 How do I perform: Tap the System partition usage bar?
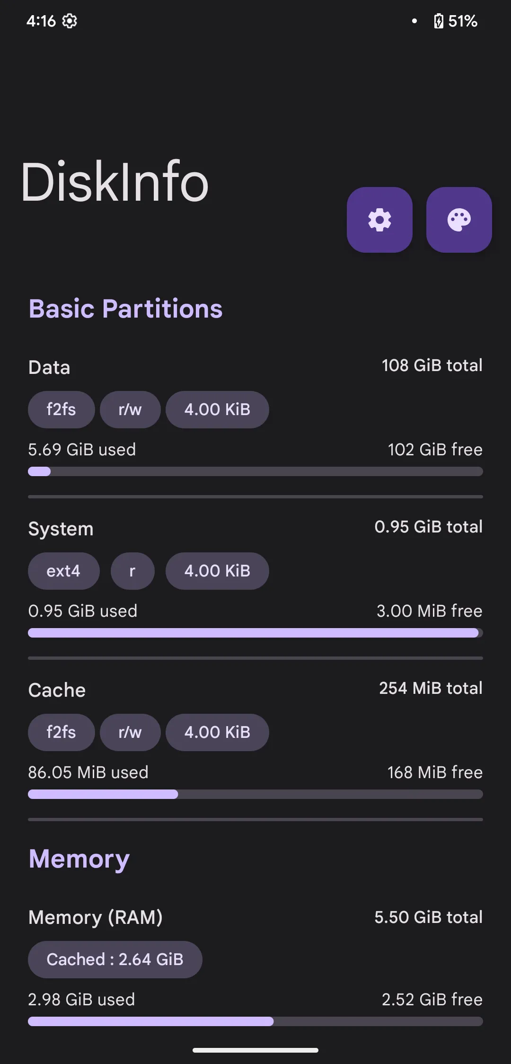(255, 633)
